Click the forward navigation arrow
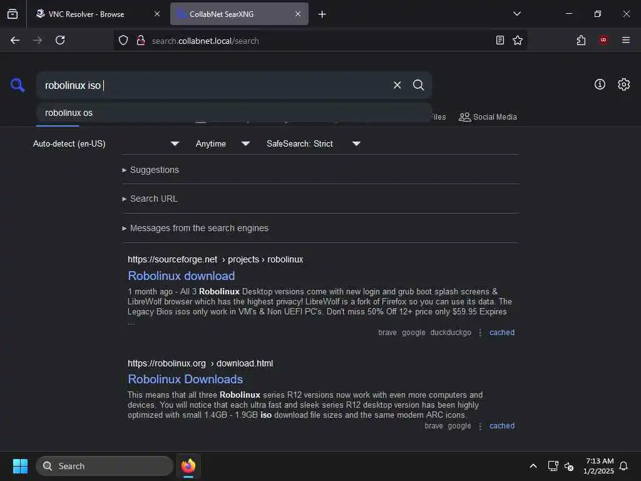 coord(37,40)
